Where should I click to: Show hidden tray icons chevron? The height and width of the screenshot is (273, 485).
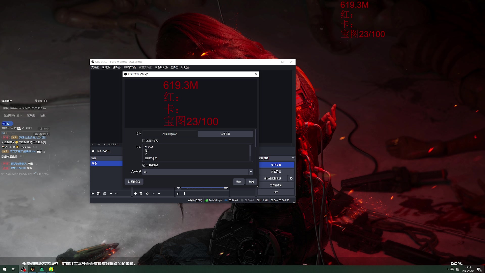[448, 269]
